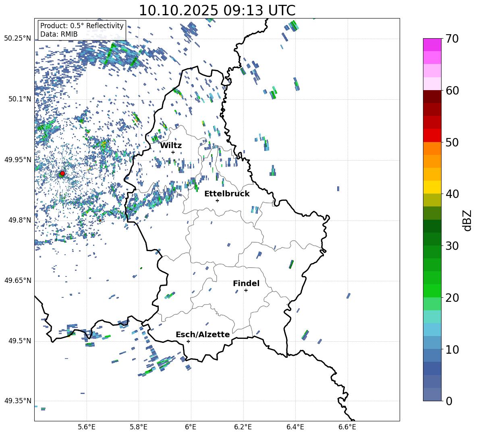This screenshot has height=435, width=477.
Task: Select the Wiltz city label
Action: [171, 146]
